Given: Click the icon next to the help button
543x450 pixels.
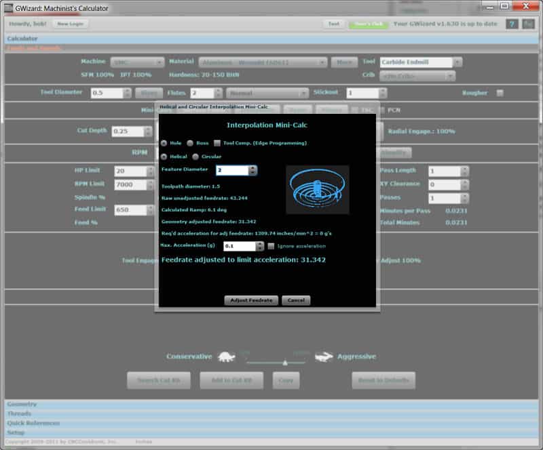Looking at the screenshot, I should tap(528, 24).
